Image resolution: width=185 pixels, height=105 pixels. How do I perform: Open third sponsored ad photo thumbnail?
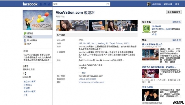(150, 95)
